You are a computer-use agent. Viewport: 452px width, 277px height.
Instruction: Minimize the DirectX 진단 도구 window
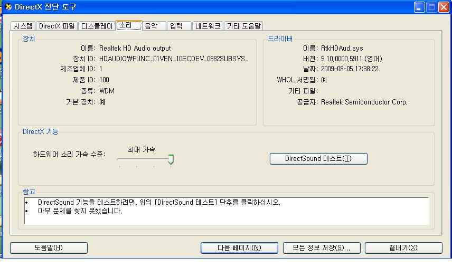[x=419, y=7]
